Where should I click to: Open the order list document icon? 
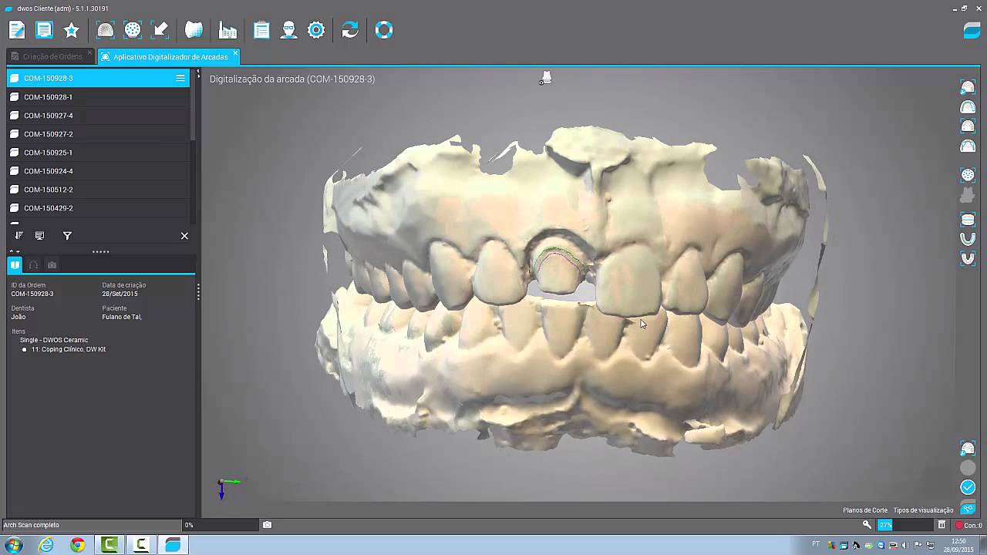[x=44, y=30]
